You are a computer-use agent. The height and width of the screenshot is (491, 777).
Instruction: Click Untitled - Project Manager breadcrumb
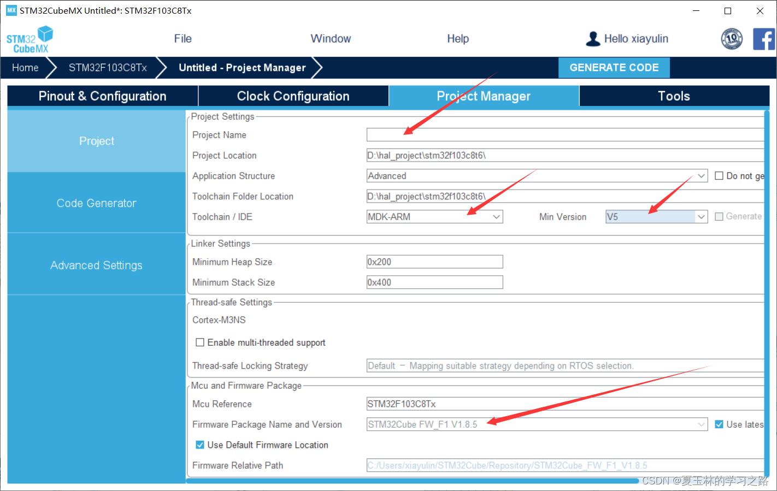(x=242, y=68)
